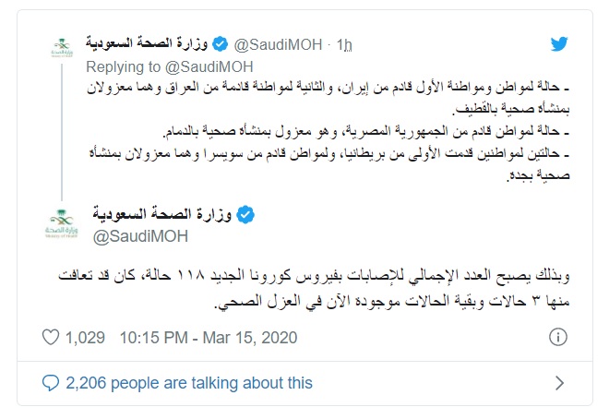Viewport: 609px width, 419px height.
Task: Click the Twitter bird logo icon
Action: [x=559, y=44]
